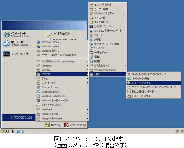Screen dimensions: 184x148
Task: Click the ワードパッド icon
Action: click(x=91, y=48)
